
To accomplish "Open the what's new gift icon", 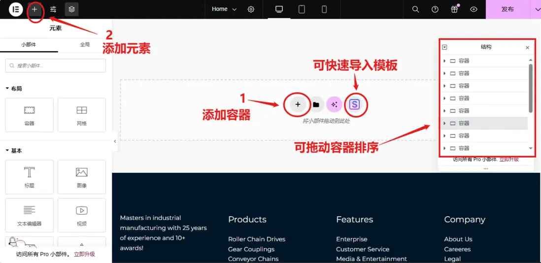I will (454, 9).
